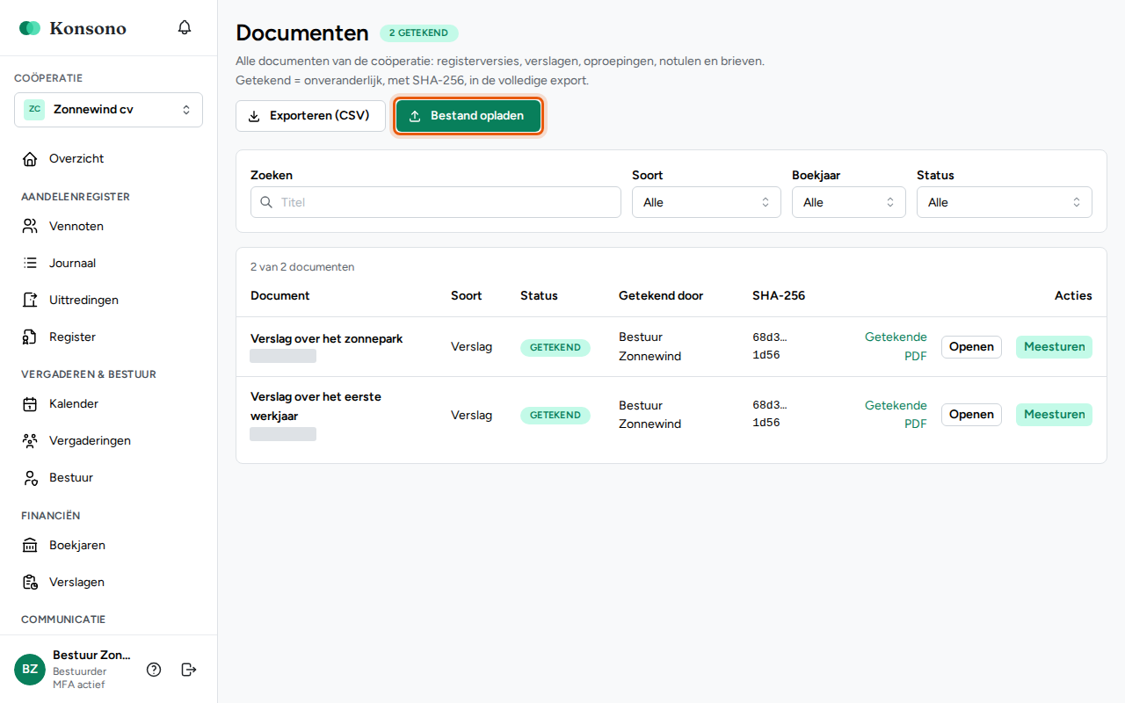The height and width of the screenshot is (703, 1125).
Task: Open the Register page
Action: pos(109,337)
